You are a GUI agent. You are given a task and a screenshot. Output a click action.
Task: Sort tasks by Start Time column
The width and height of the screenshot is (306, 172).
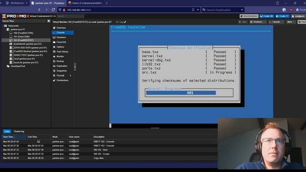click(x=14, y=137)
